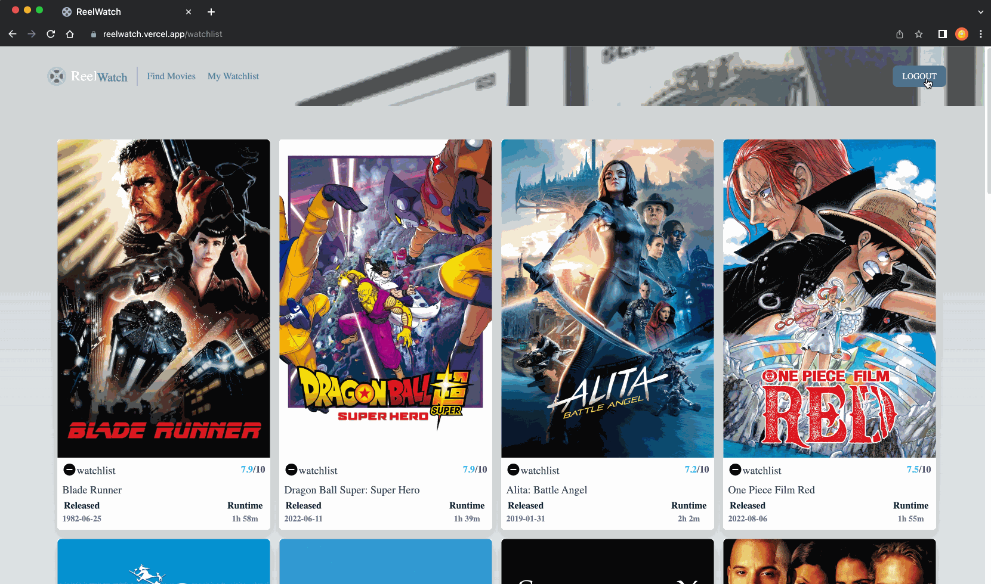The height and width of the screenshot is (584, 991).
Task: Open the Alita: Battle Angel poster
Action: [607, 299]
